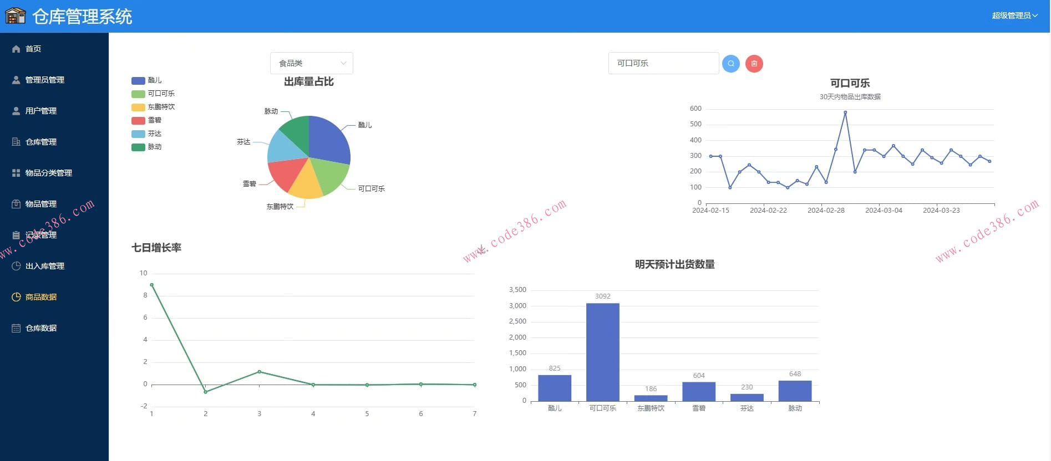The height and width of the screenshot is (461, 1051).
Task: Click the 出入库管理 clock icon
Action: coord(16,266)
